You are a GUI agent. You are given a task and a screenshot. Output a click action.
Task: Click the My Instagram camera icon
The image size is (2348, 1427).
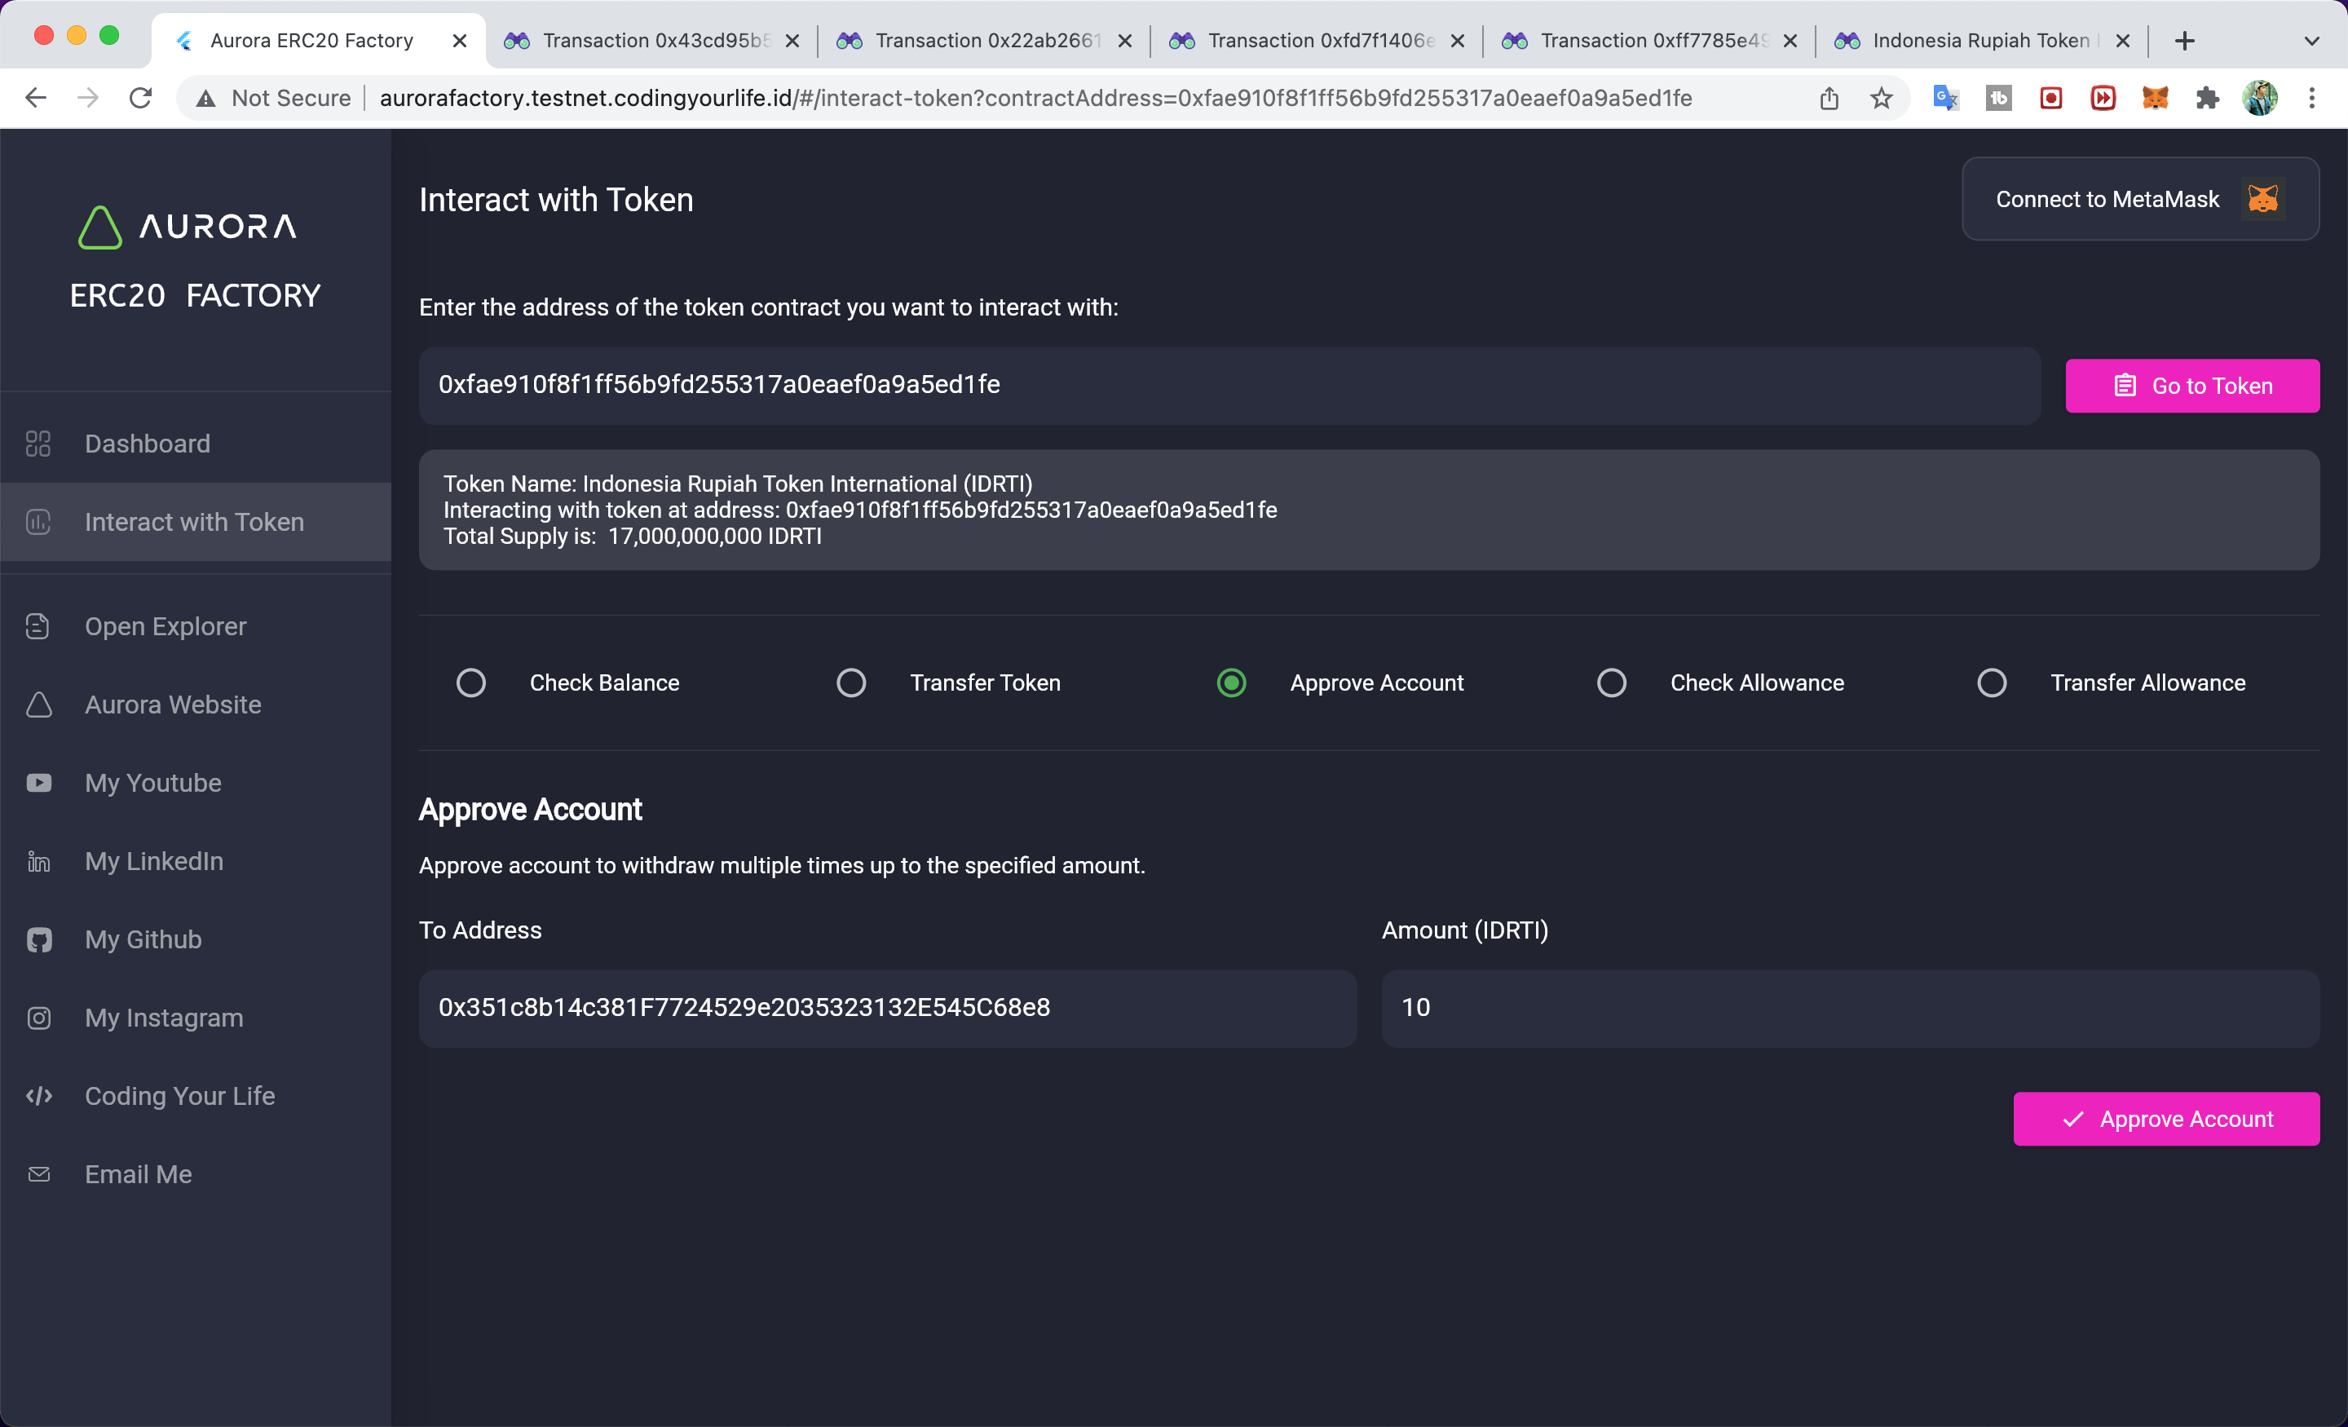point(38,1018)
